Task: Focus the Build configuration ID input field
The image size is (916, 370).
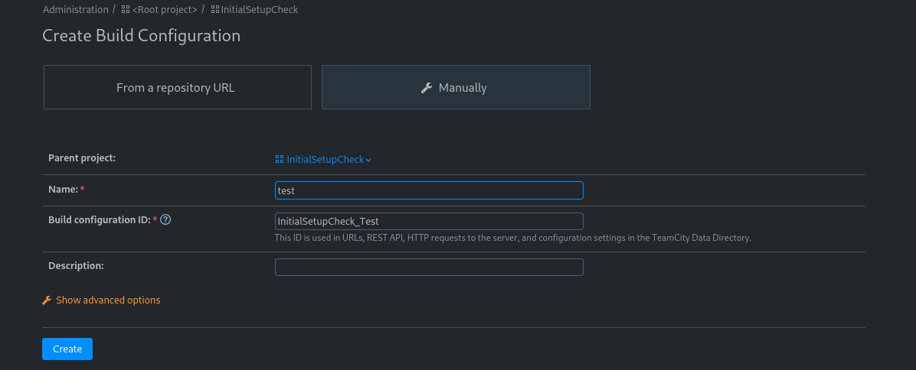Action: click(x=429, y=222)
